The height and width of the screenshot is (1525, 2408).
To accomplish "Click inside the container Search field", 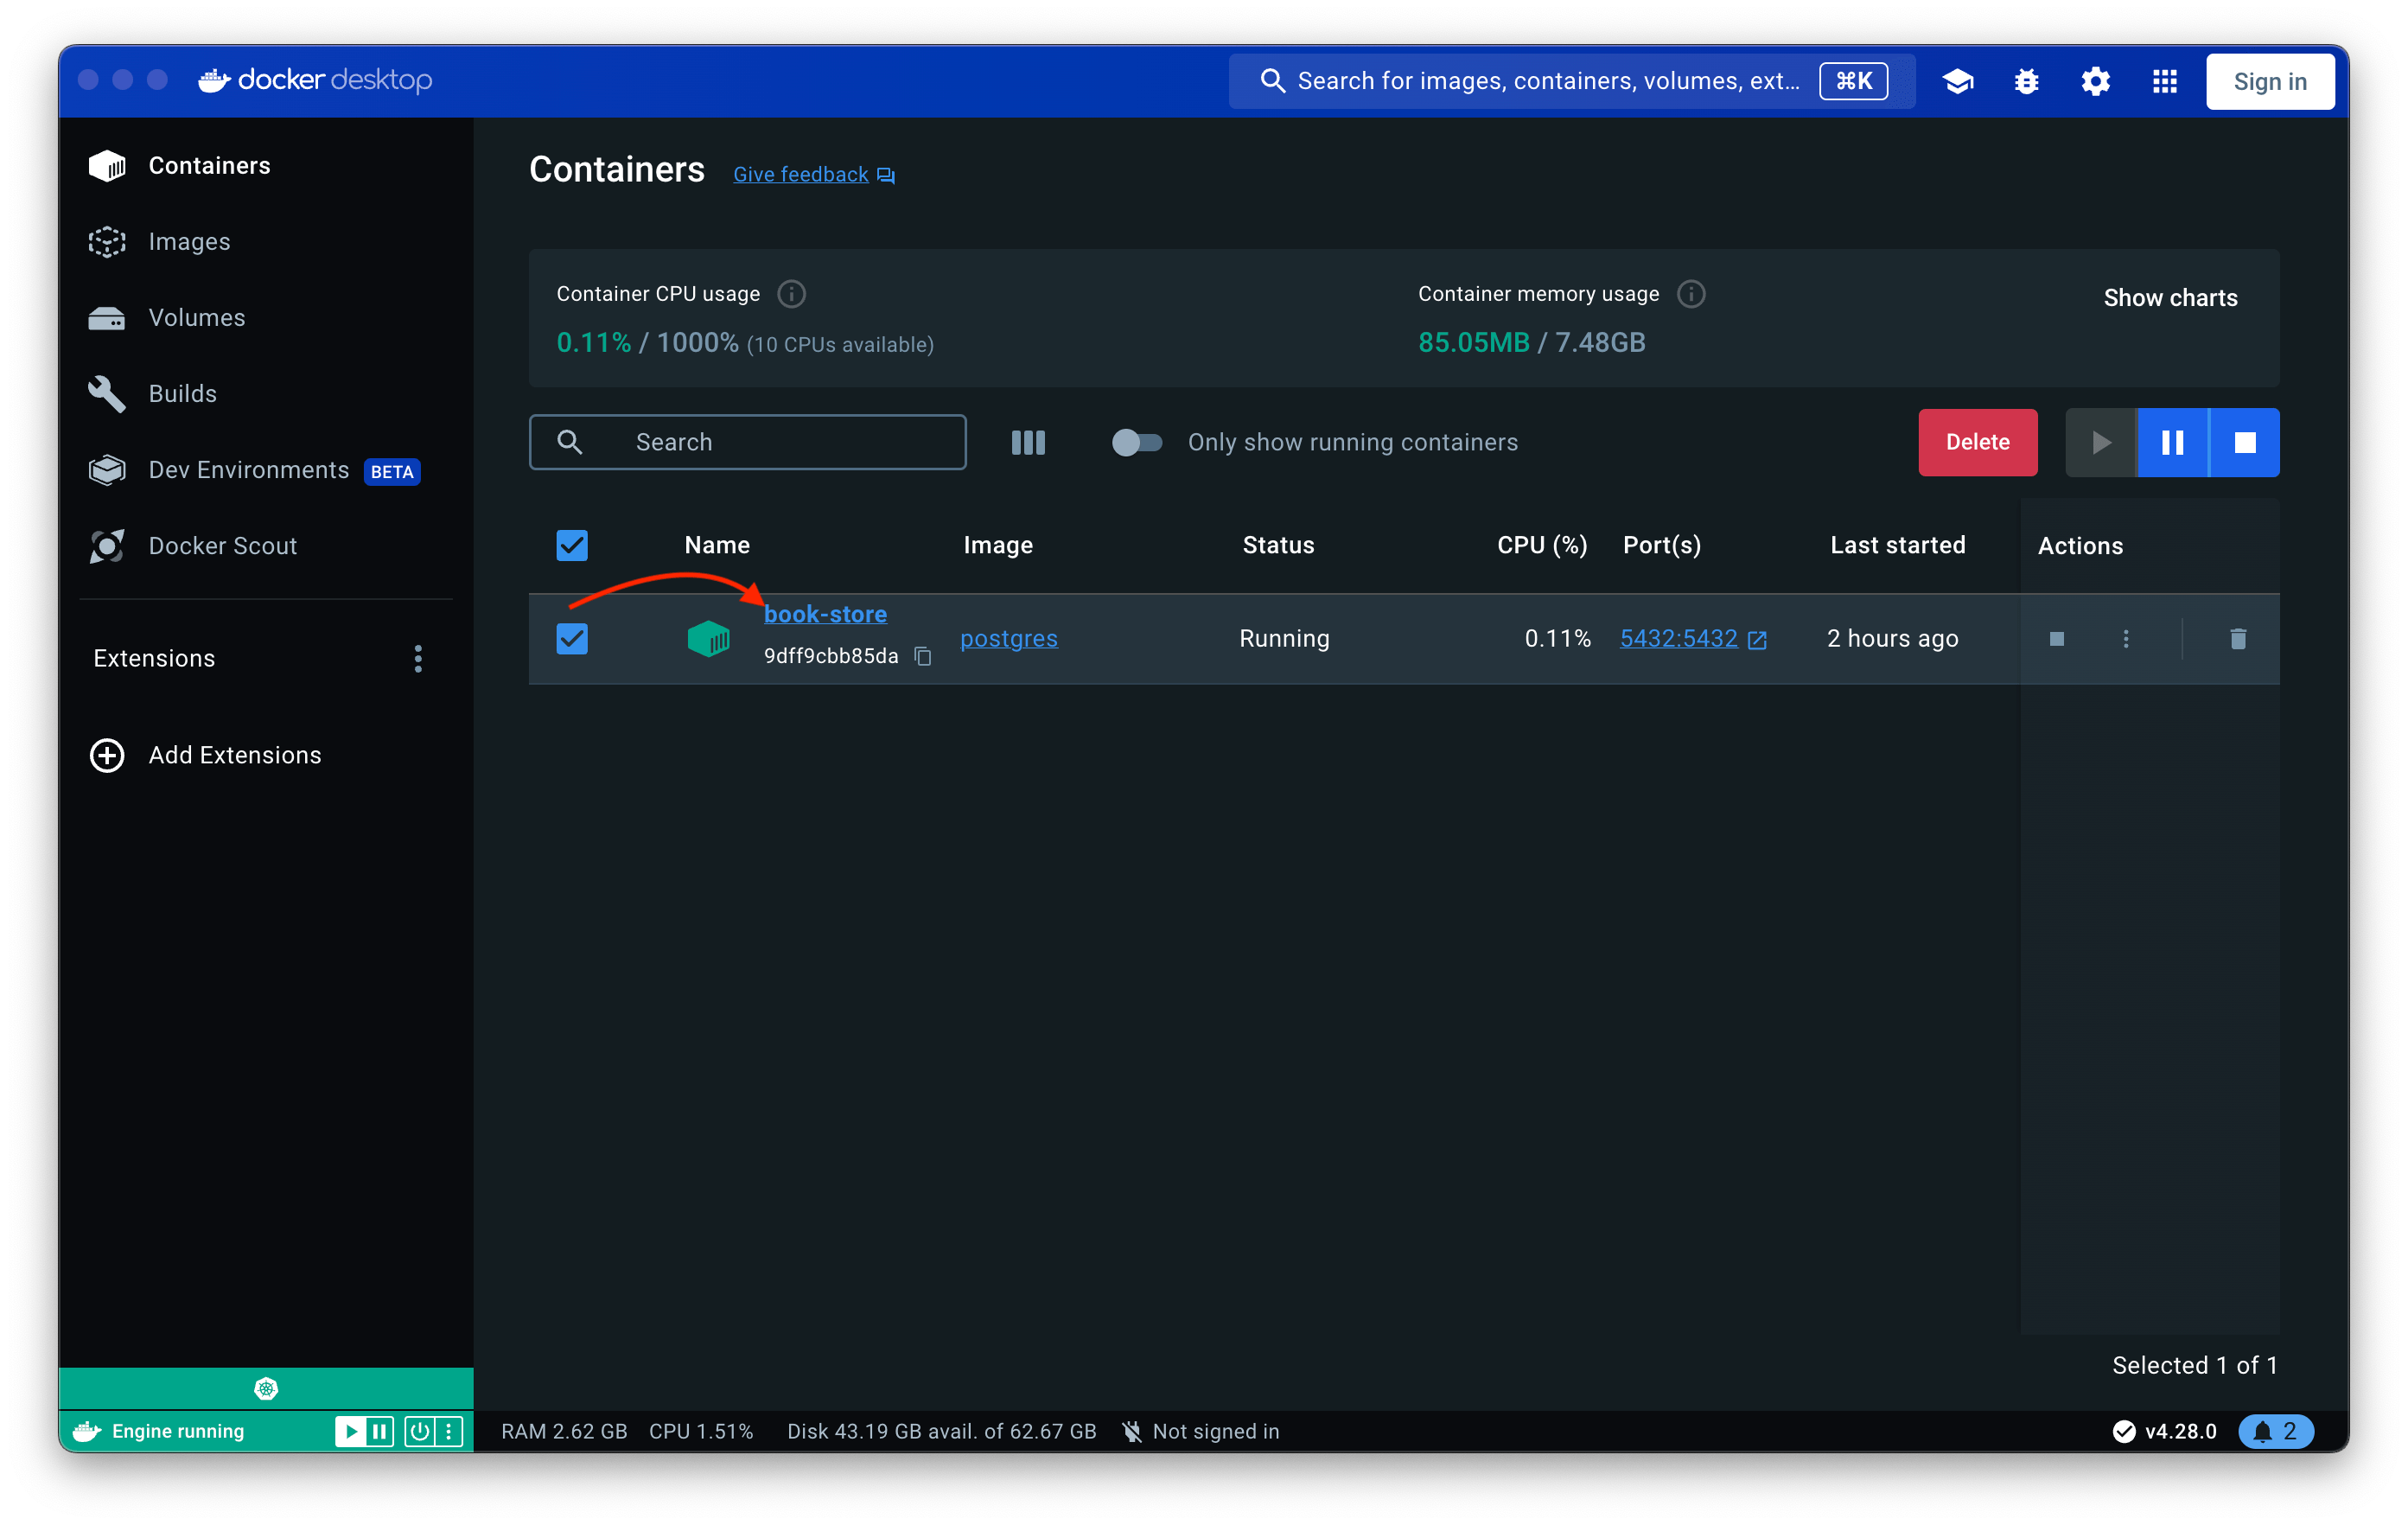I will tap(748, 442).
